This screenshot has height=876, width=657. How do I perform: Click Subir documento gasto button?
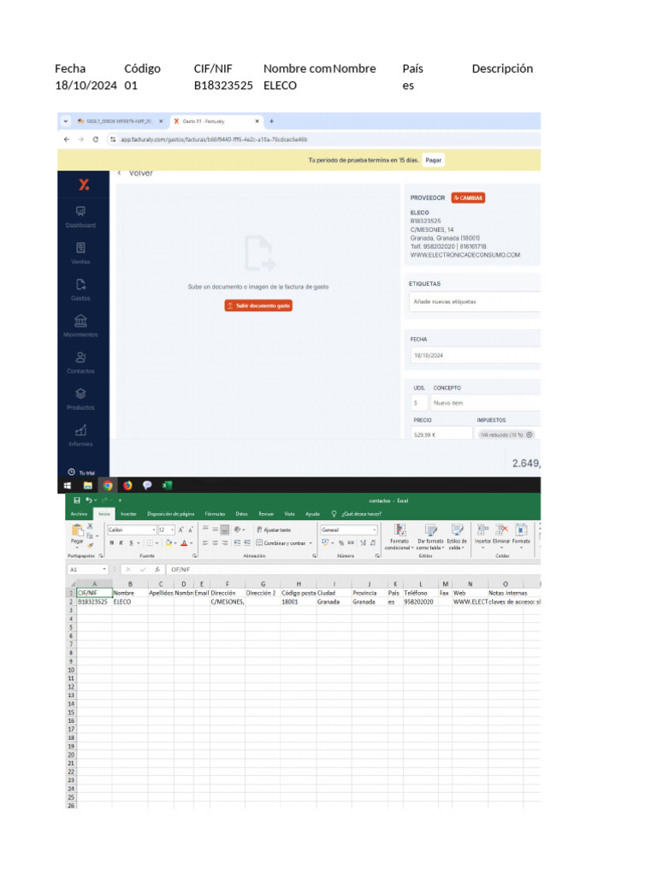258,305
